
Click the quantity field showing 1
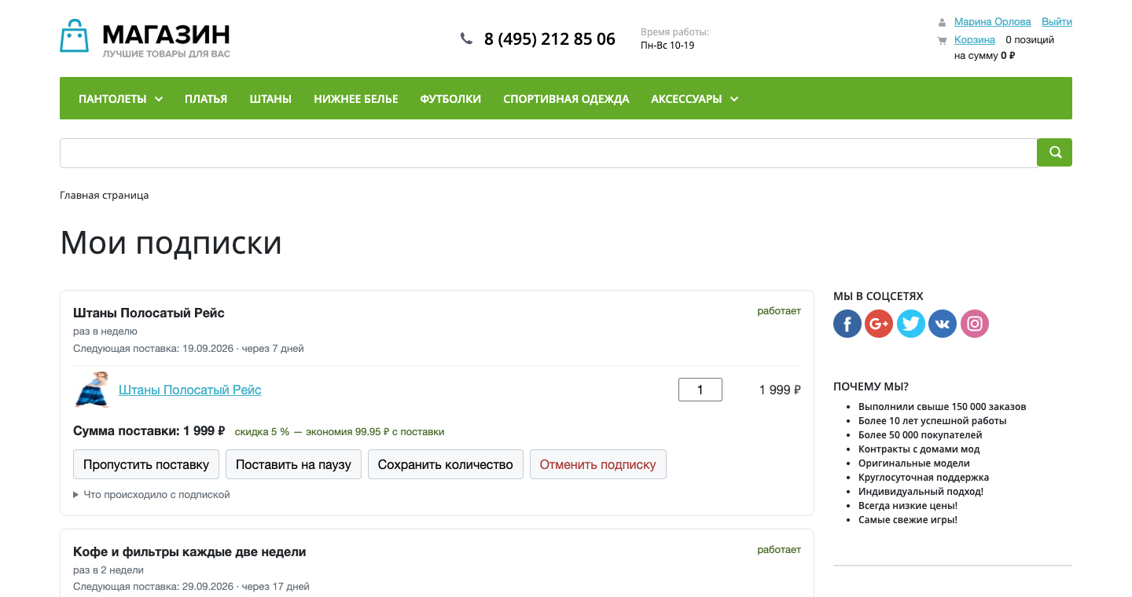[x=700, y=390]
